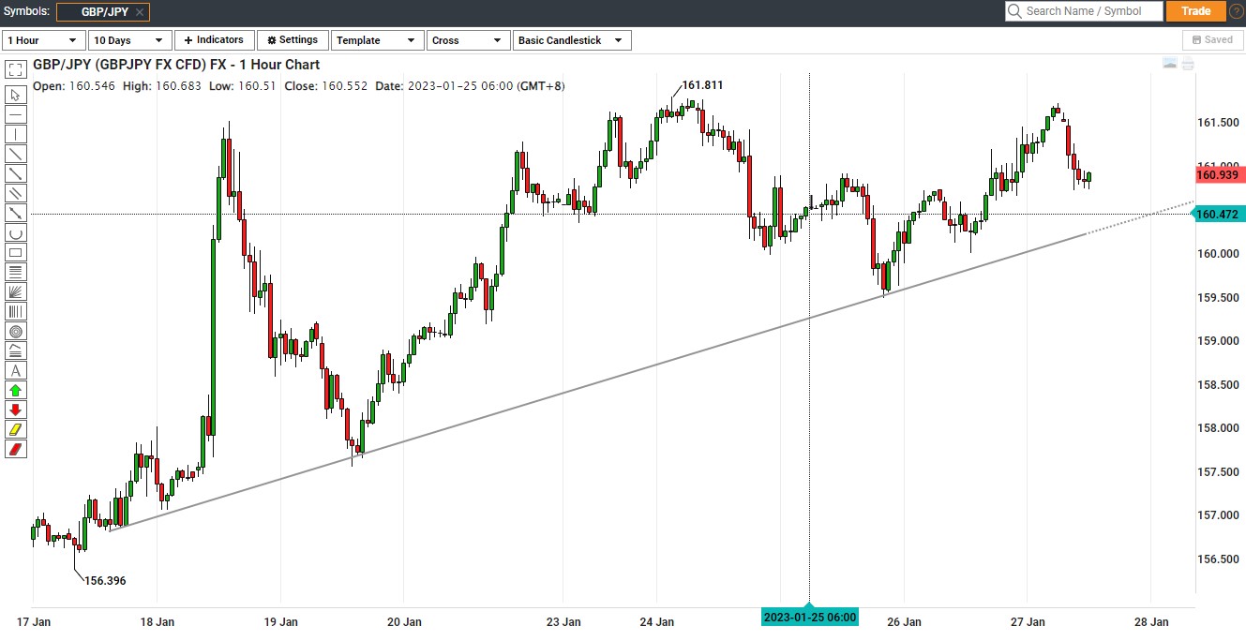The height and width of the screenshot is (641, 1246).
Task: Place a red down arrow marker
Action: [x=16, y=410]
